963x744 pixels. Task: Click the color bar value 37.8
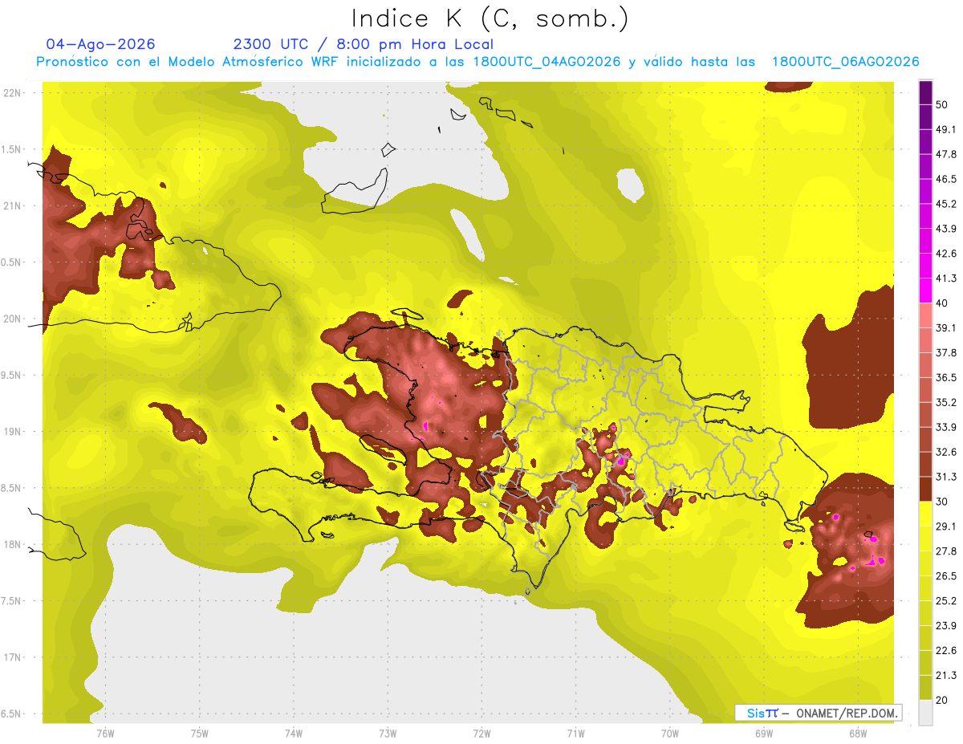946,353
